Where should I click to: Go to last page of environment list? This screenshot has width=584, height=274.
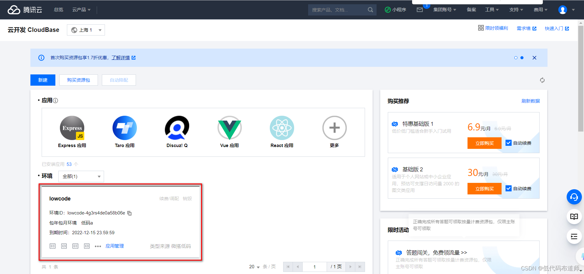[x=360, y=267]
